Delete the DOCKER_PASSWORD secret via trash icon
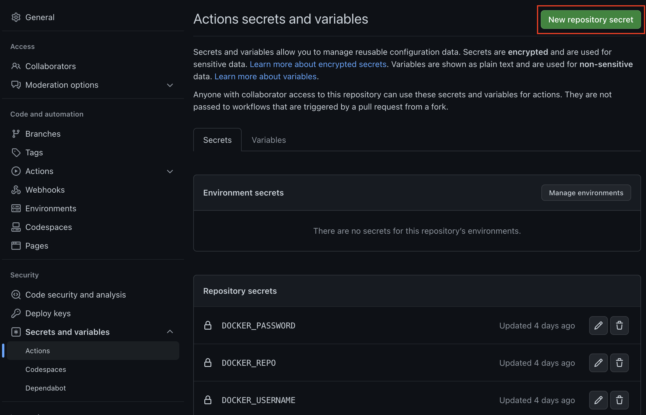The width and height of the screenshot is (646, 415). [x=619, y=326]
